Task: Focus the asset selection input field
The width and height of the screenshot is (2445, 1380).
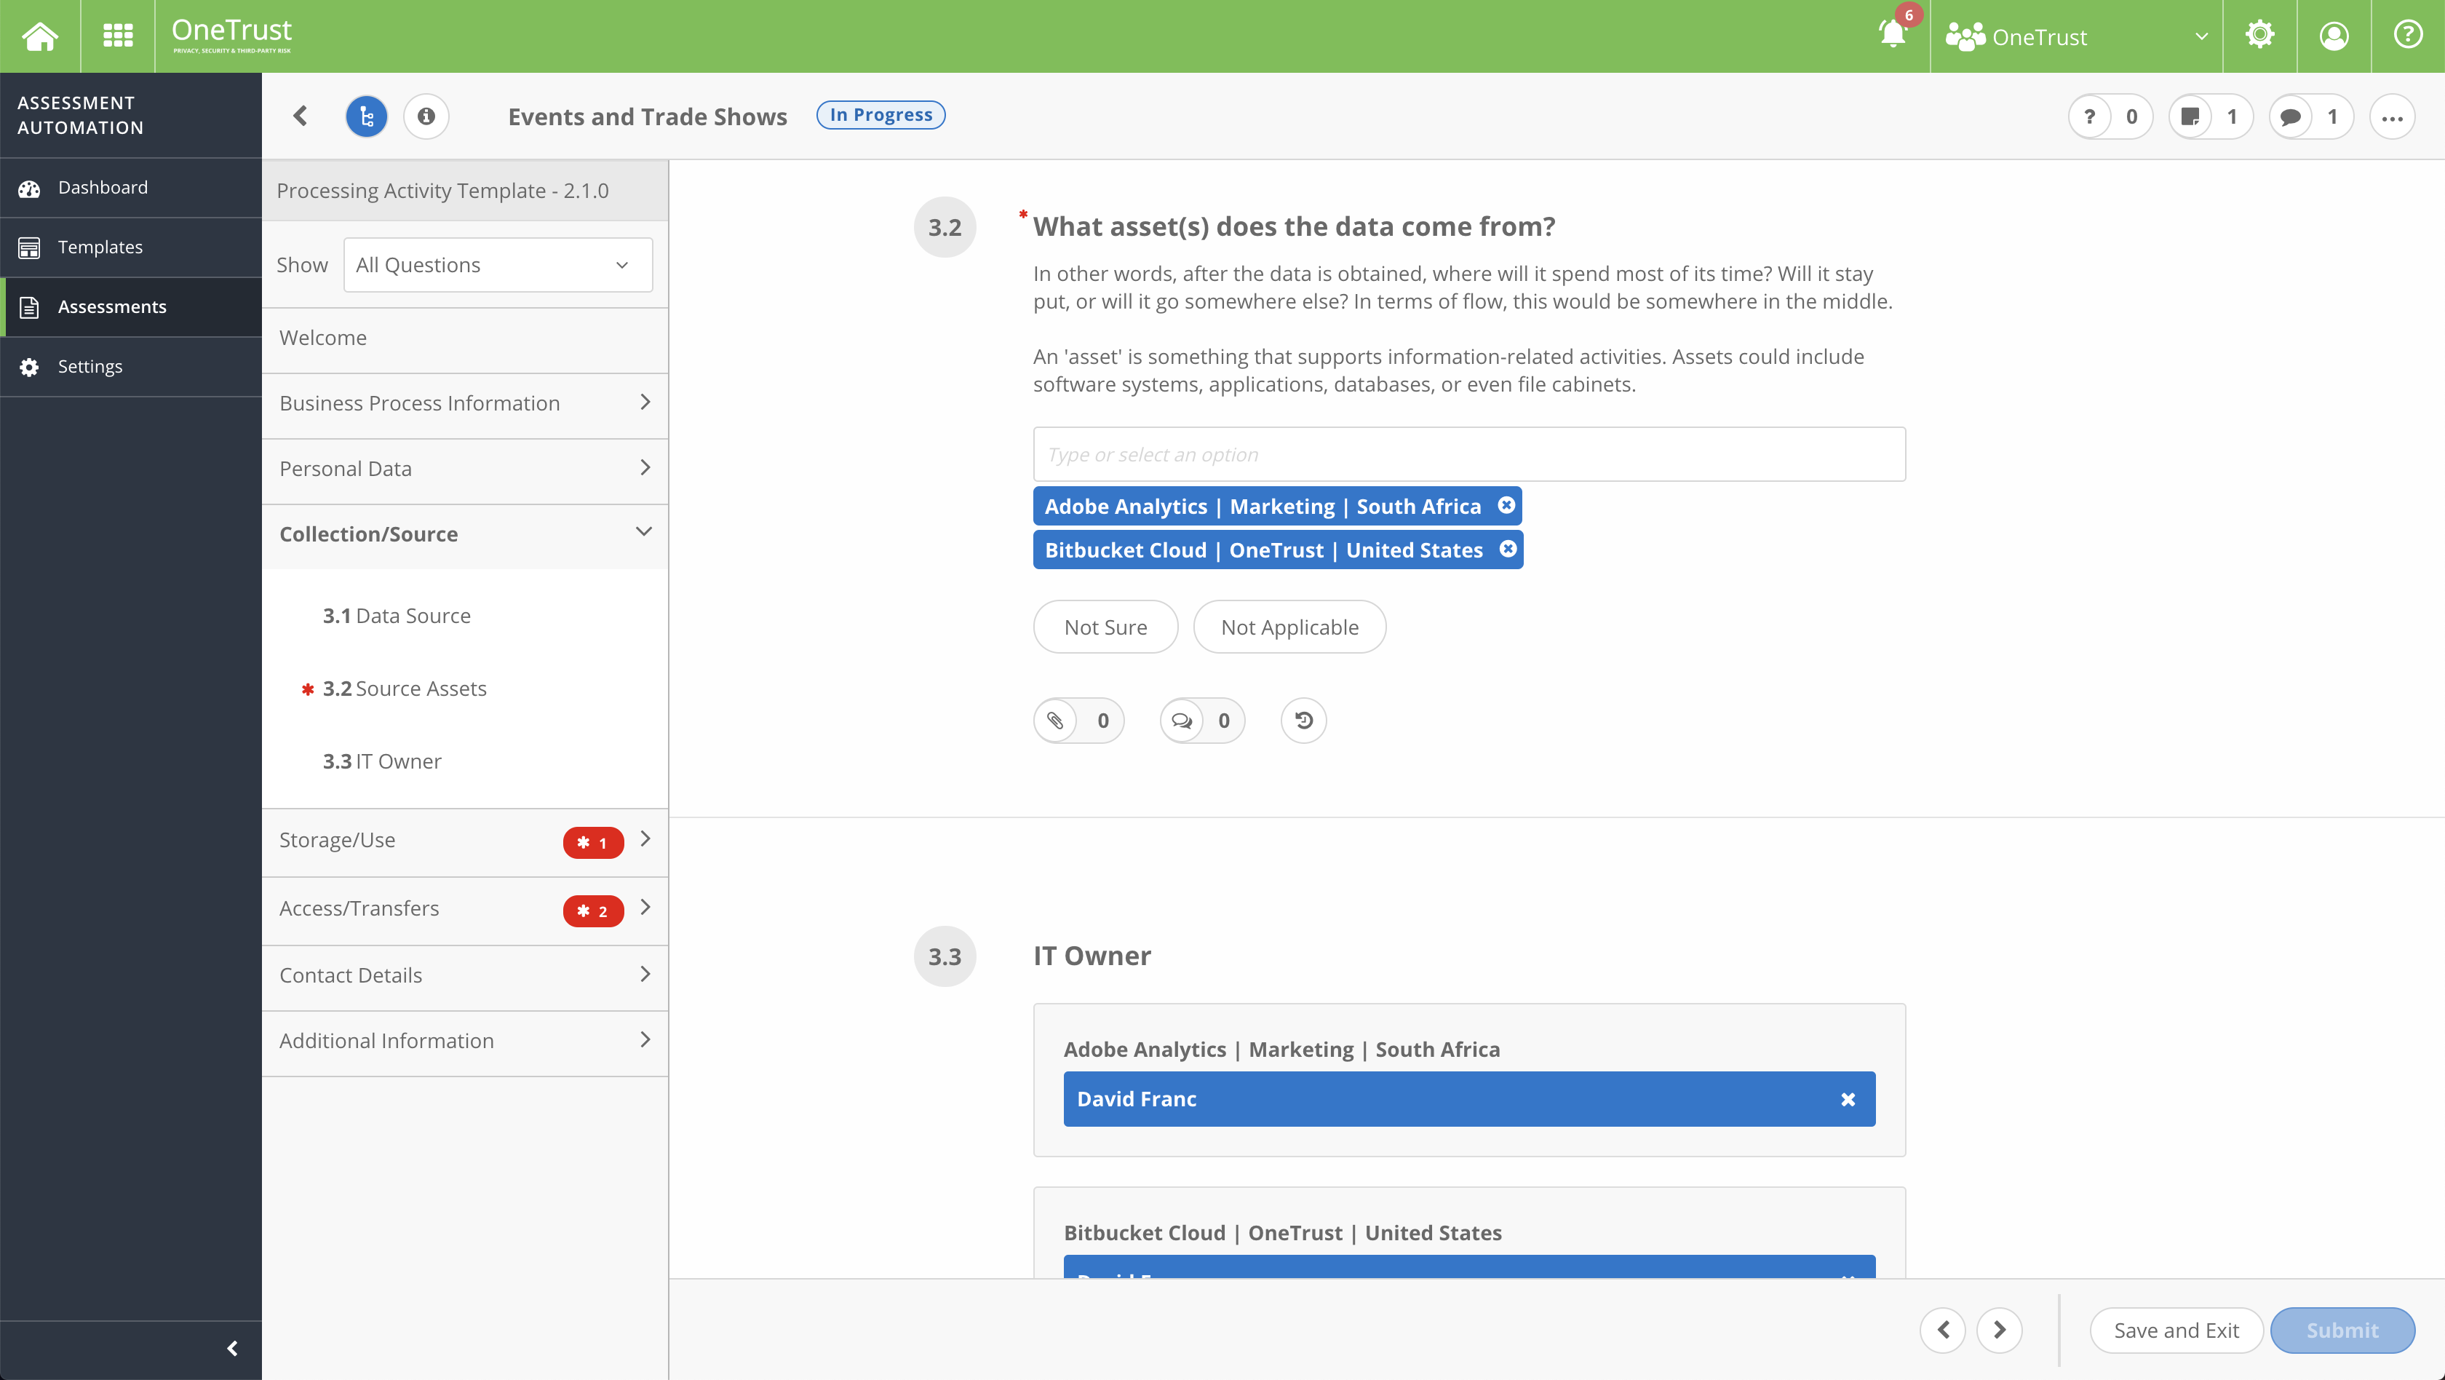Action: tap(1468, 455)
